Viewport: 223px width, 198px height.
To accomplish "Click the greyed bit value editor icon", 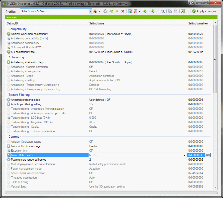I will pos(176,11).
